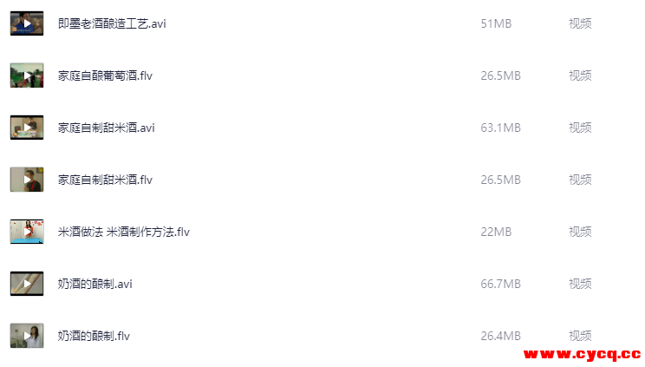Select the 22MB size entry
This screenshot has width=645, height=367.
tap(496, 232)
